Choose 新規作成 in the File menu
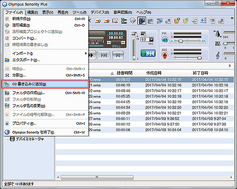Image resolution: width=237 pixels, height=189 pixels. click(x=46, y=19)
